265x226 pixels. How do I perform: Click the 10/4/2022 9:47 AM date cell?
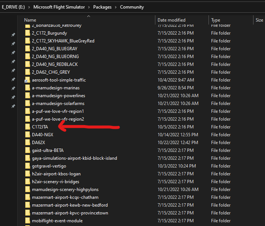pos(176,80)
